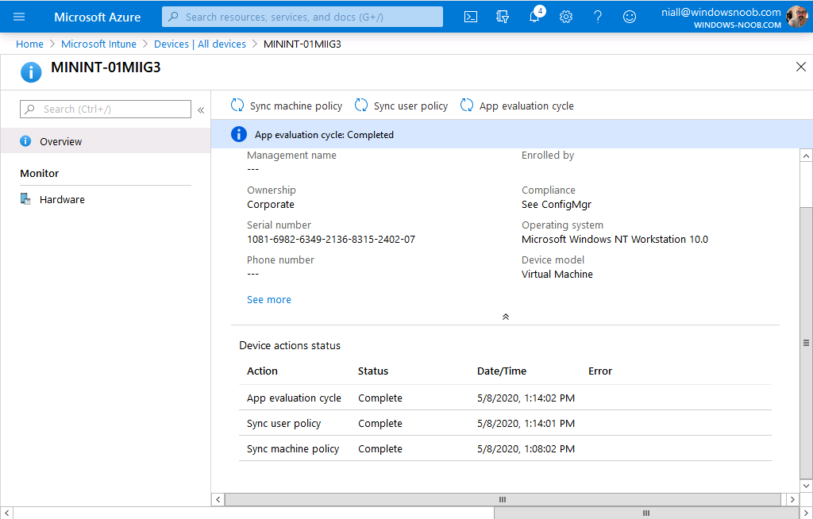Open the feedback smiley icon
This screenshot has width=813, height=519.
pos(630,17)
